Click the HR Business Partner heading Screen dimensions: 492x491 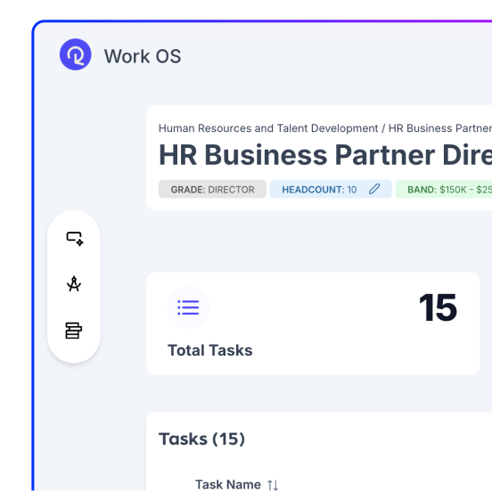pyautogui.click(x=325, y=155)
